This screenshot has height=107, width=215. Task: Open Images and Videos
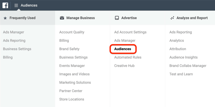[74, 74]
